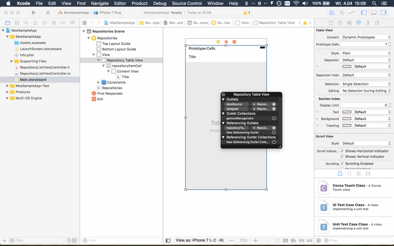Show the Debug area pane
394x246 pixels.
[x=373, y=13]
